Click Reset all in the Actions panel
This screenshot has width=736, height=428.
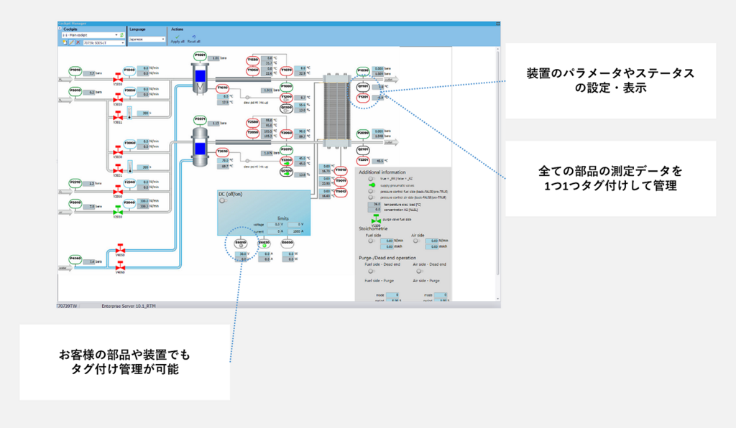tap(194, 40)
